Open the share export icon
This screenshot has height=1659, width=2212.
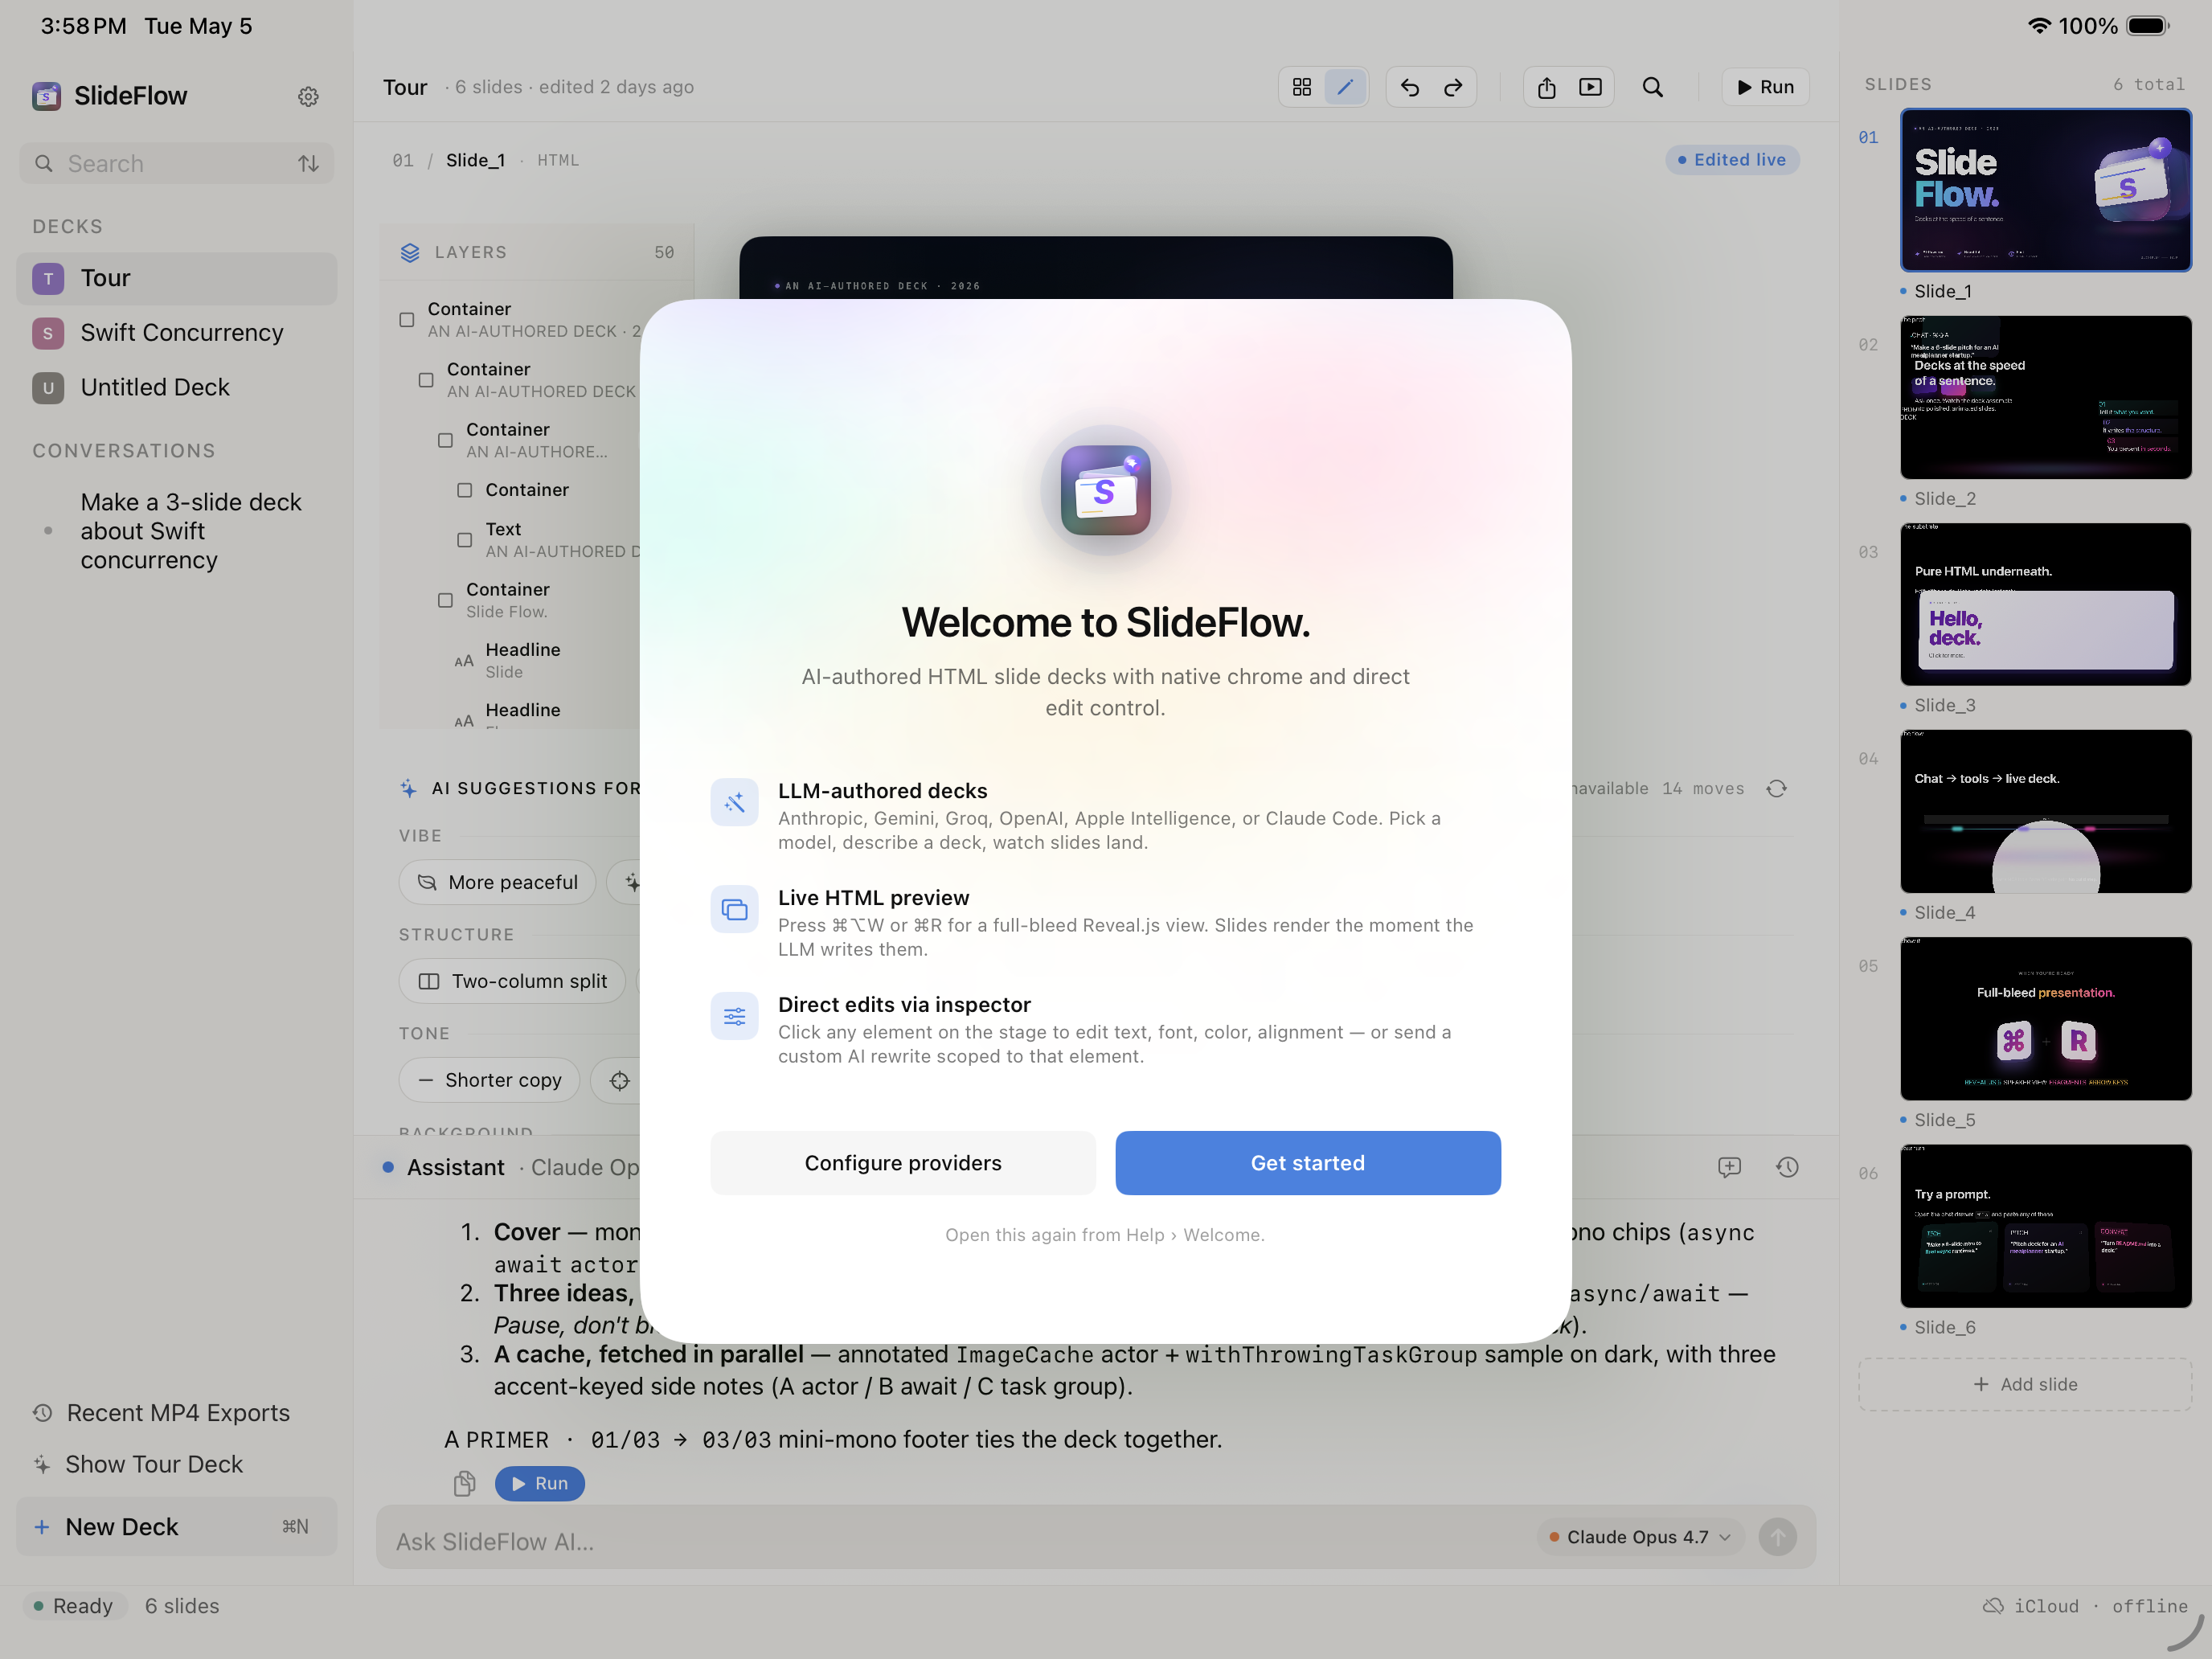point(1546,87)
